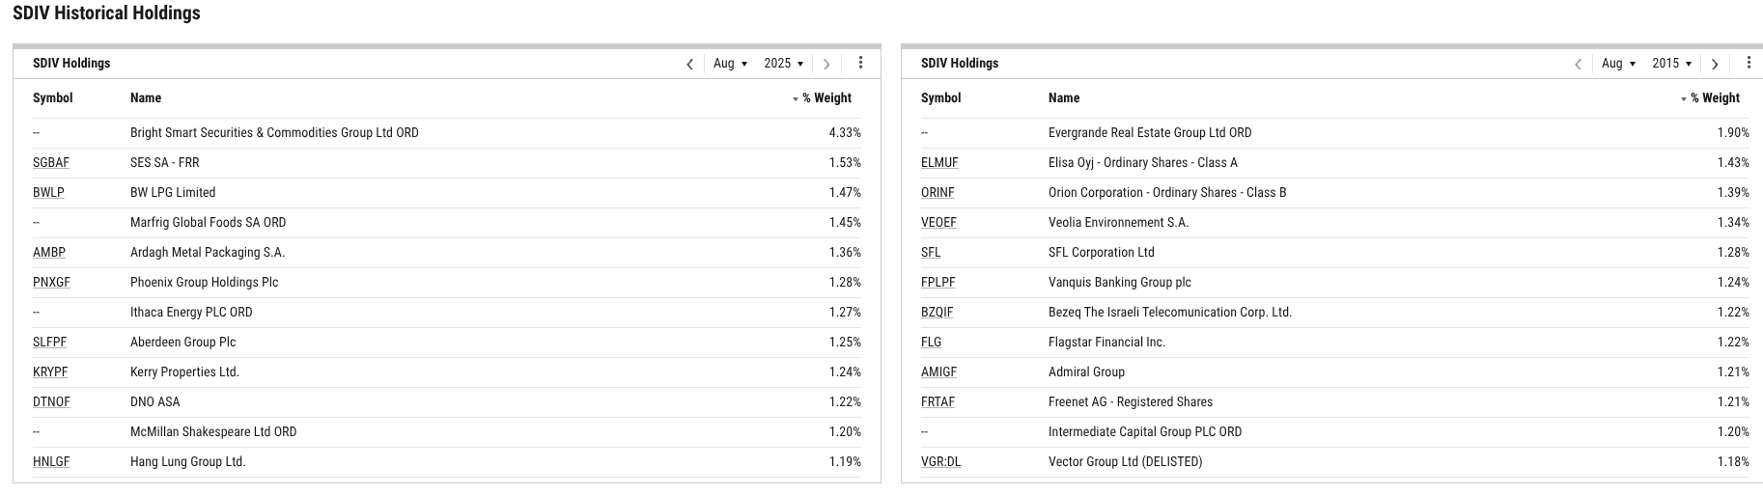1763x495 pixels.
Task: Open the BWLP symbol link
Action: pyautogui.click(x=48, y=193)
